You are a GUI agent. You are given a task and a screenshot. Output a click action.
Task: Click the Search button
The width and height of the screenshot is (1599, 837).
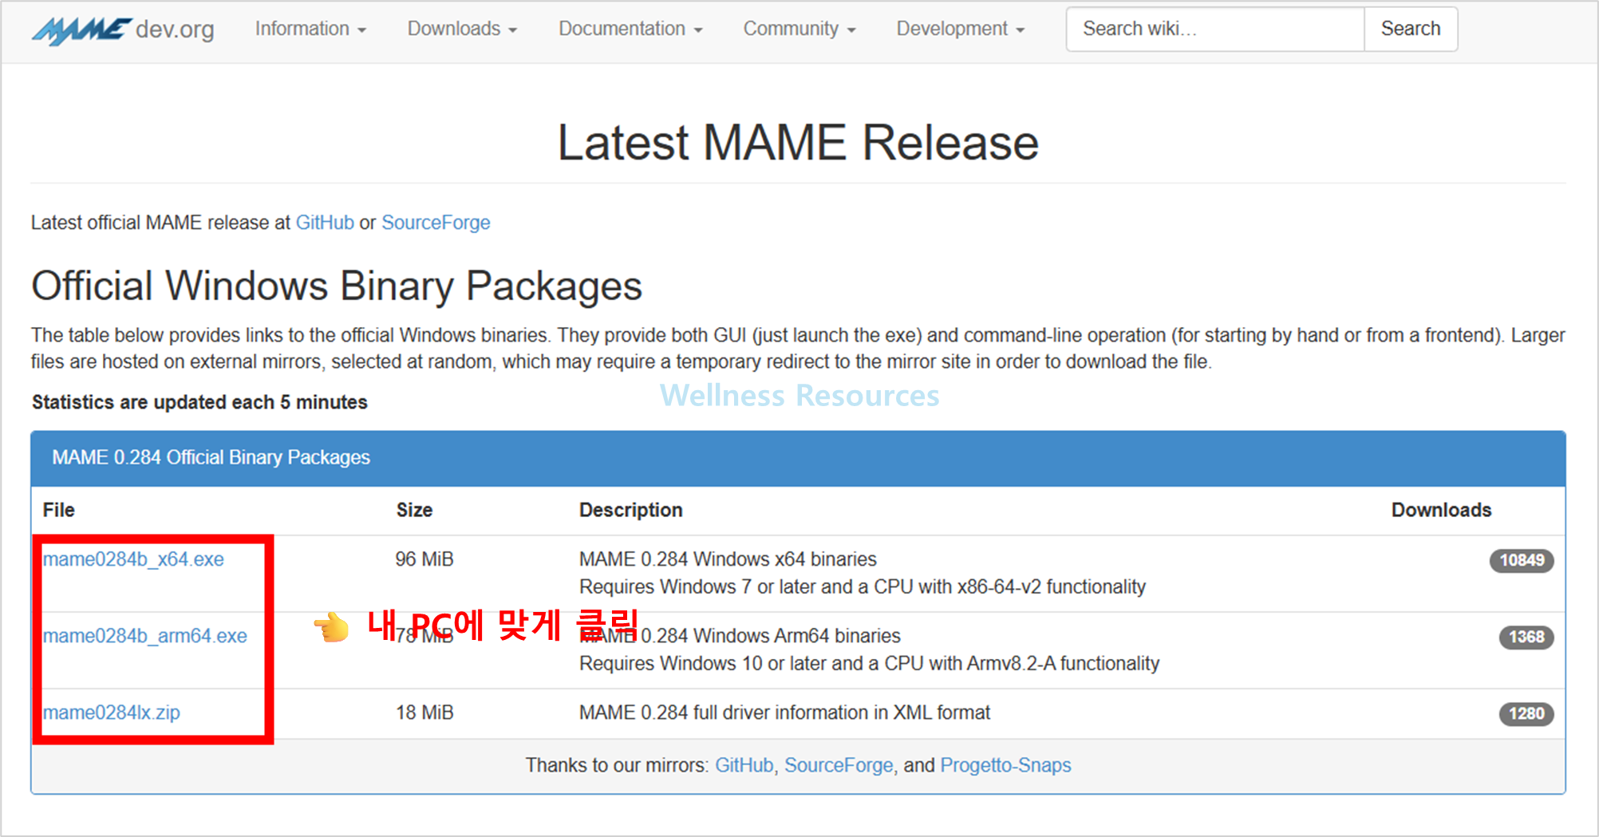coord(1411,29)
